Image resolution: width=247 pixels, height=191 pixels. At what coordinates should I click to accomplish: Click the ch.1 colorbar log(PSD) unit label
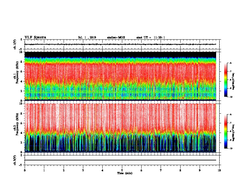[x=233, y=81]
